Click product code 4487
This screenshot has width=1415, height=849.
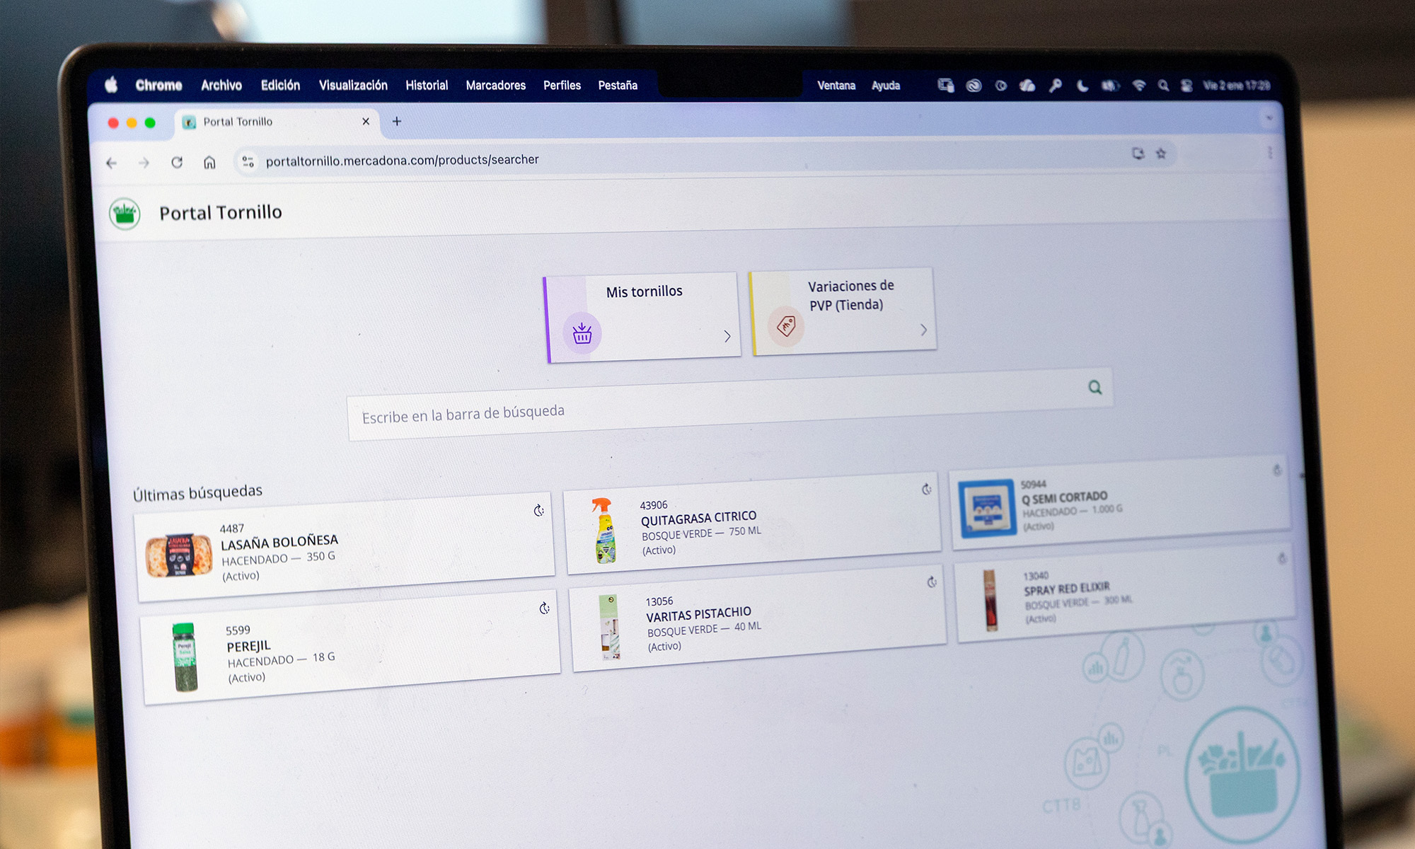pos(231,529)
